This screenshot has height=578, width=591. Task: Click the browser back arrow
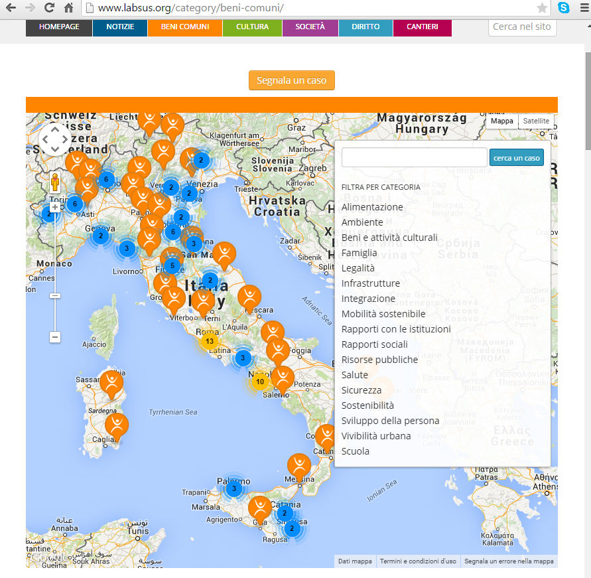click(x=11, y=7)
